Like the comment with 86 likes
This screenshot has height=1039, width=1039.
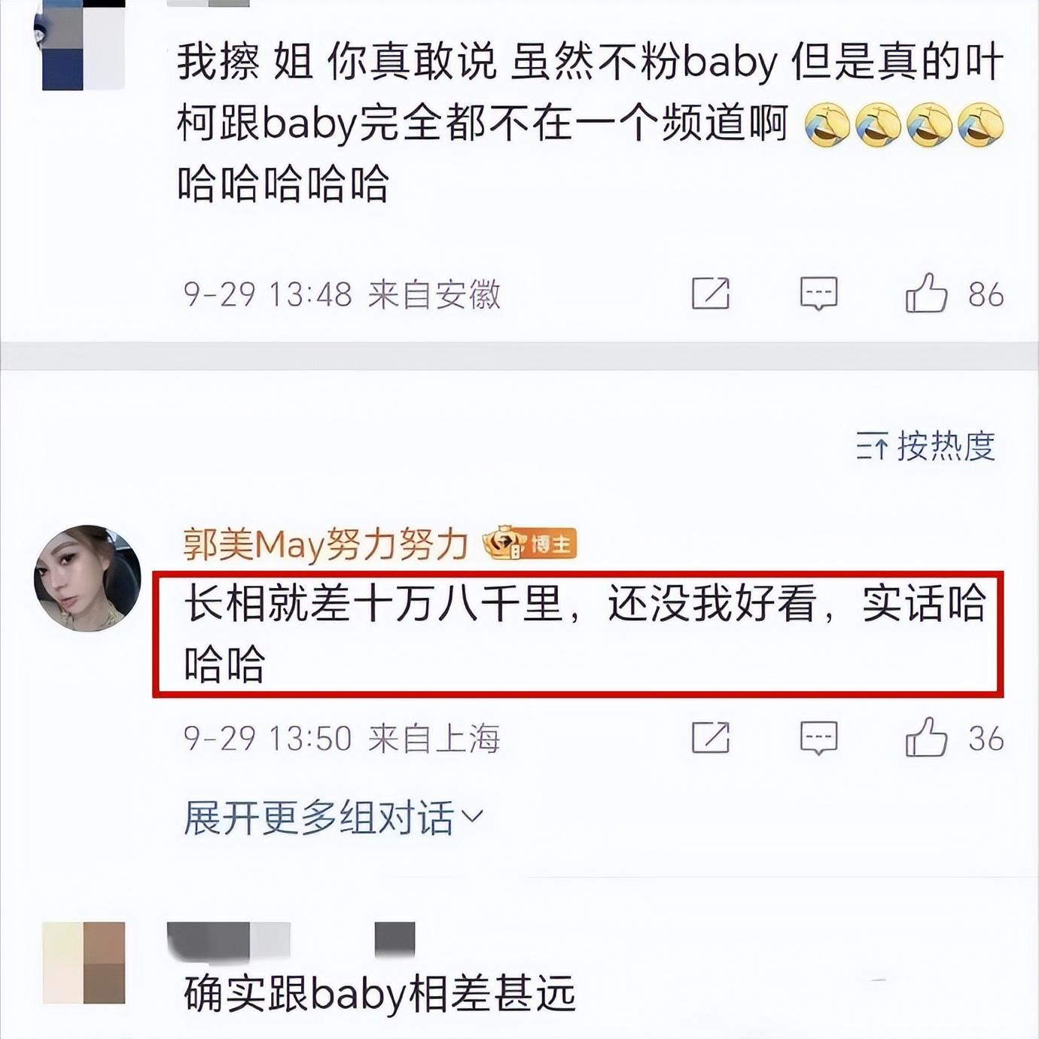(926, 293)
